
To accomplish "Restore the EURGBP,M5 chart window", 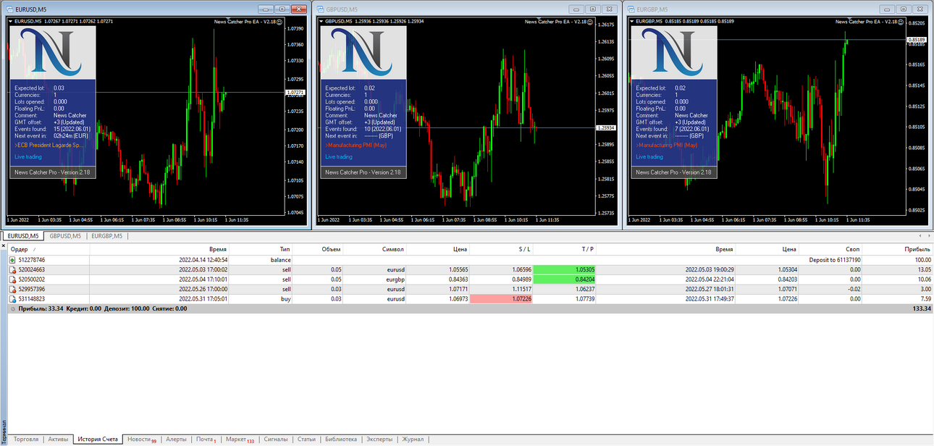I will click(x=903, y=9).
